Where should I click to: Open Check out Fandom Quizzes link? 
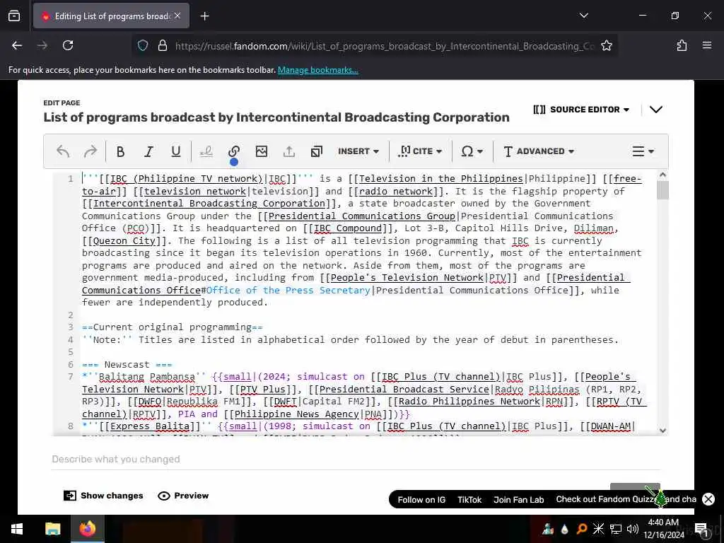click(626, 499)
